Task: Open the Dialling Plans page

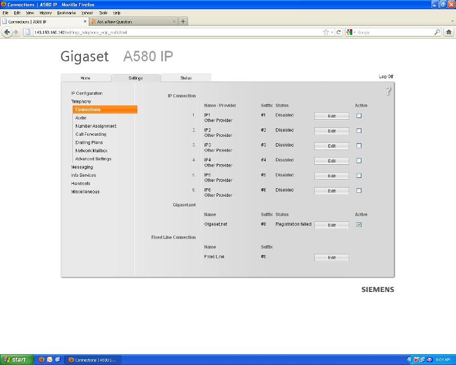Action: 89,143
